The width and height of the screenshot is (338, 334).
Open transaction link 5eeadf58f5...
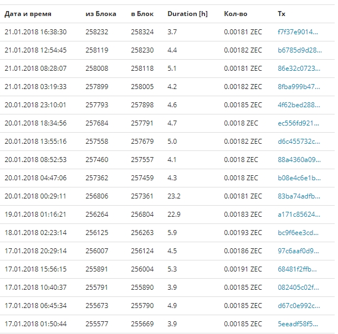(298, 324)
